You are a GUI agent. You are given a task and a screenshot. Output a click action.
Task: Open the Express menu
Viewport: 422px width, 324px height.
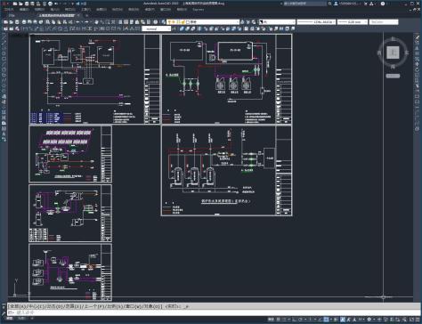(198, 10)
